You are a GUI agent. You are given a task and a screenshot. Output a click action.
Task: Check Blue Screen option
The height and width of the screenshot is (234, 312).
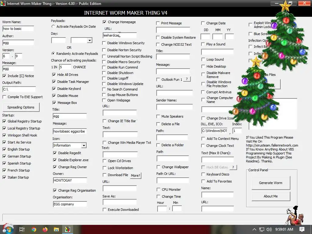tap(250, 34)
